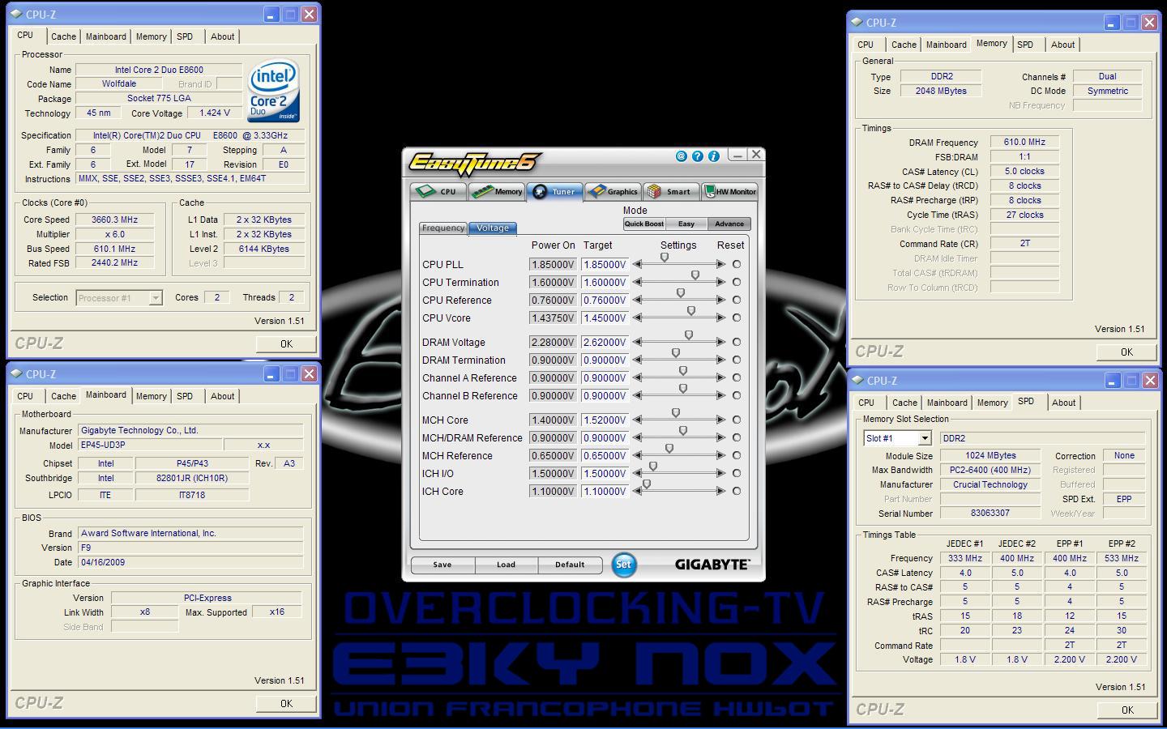Decrease CPU PLL voltage with left arrow
The image size is (1167, 729).
pyautogui.click(x=637, y=264)
